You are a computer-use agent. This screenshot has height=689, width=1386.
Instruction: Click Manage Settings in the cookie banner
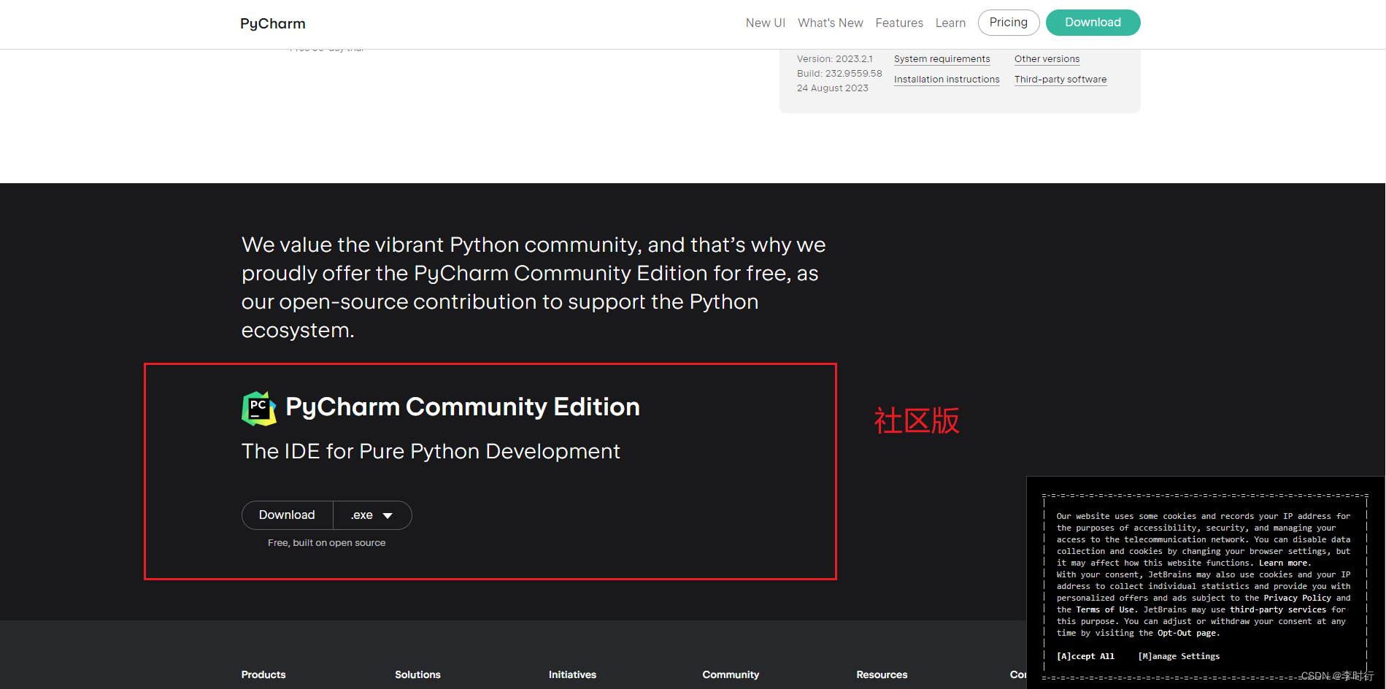click(x=1178, y=656)
